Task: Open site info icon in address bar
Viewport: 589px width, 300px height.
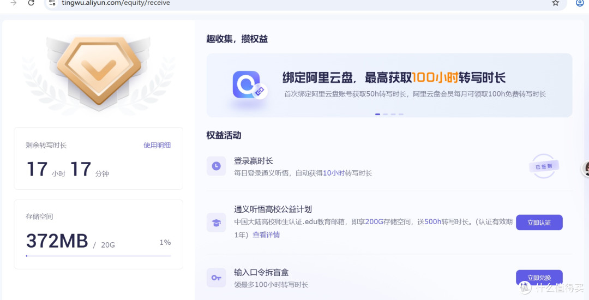Action: point(52,3)
